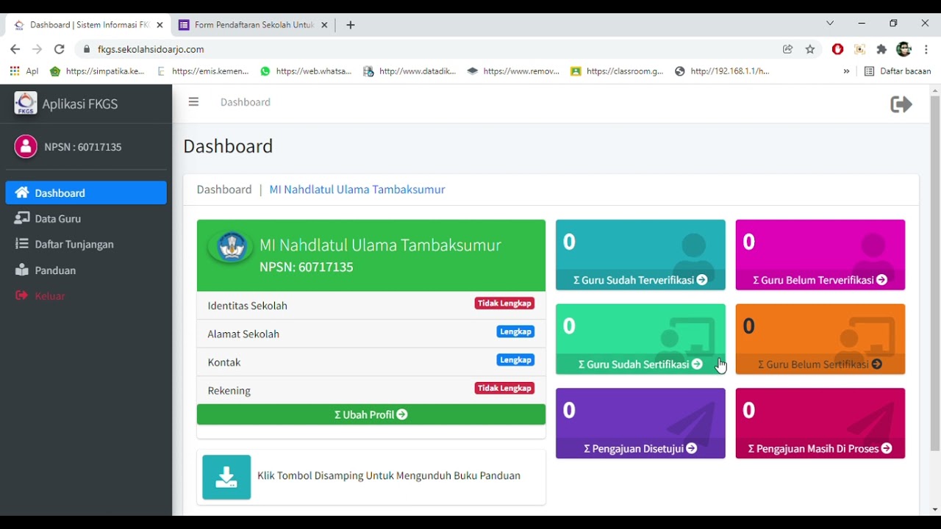Open Dashboard in the sidebar

point(86,193)
